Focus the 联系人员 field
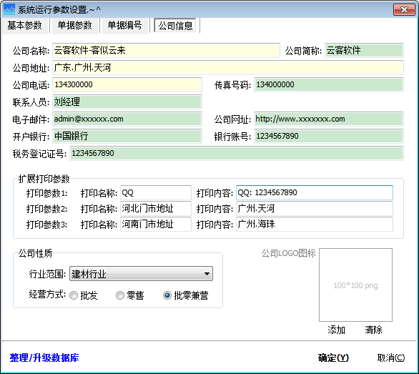Screen dimensions: 419x374 (x=127, y=102)
